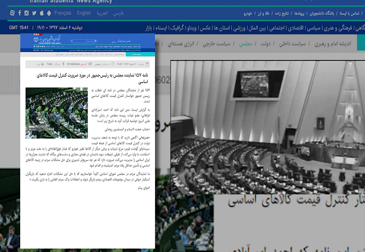
Task: Open the مجلس sub-section tab
Action: [245, 43]
